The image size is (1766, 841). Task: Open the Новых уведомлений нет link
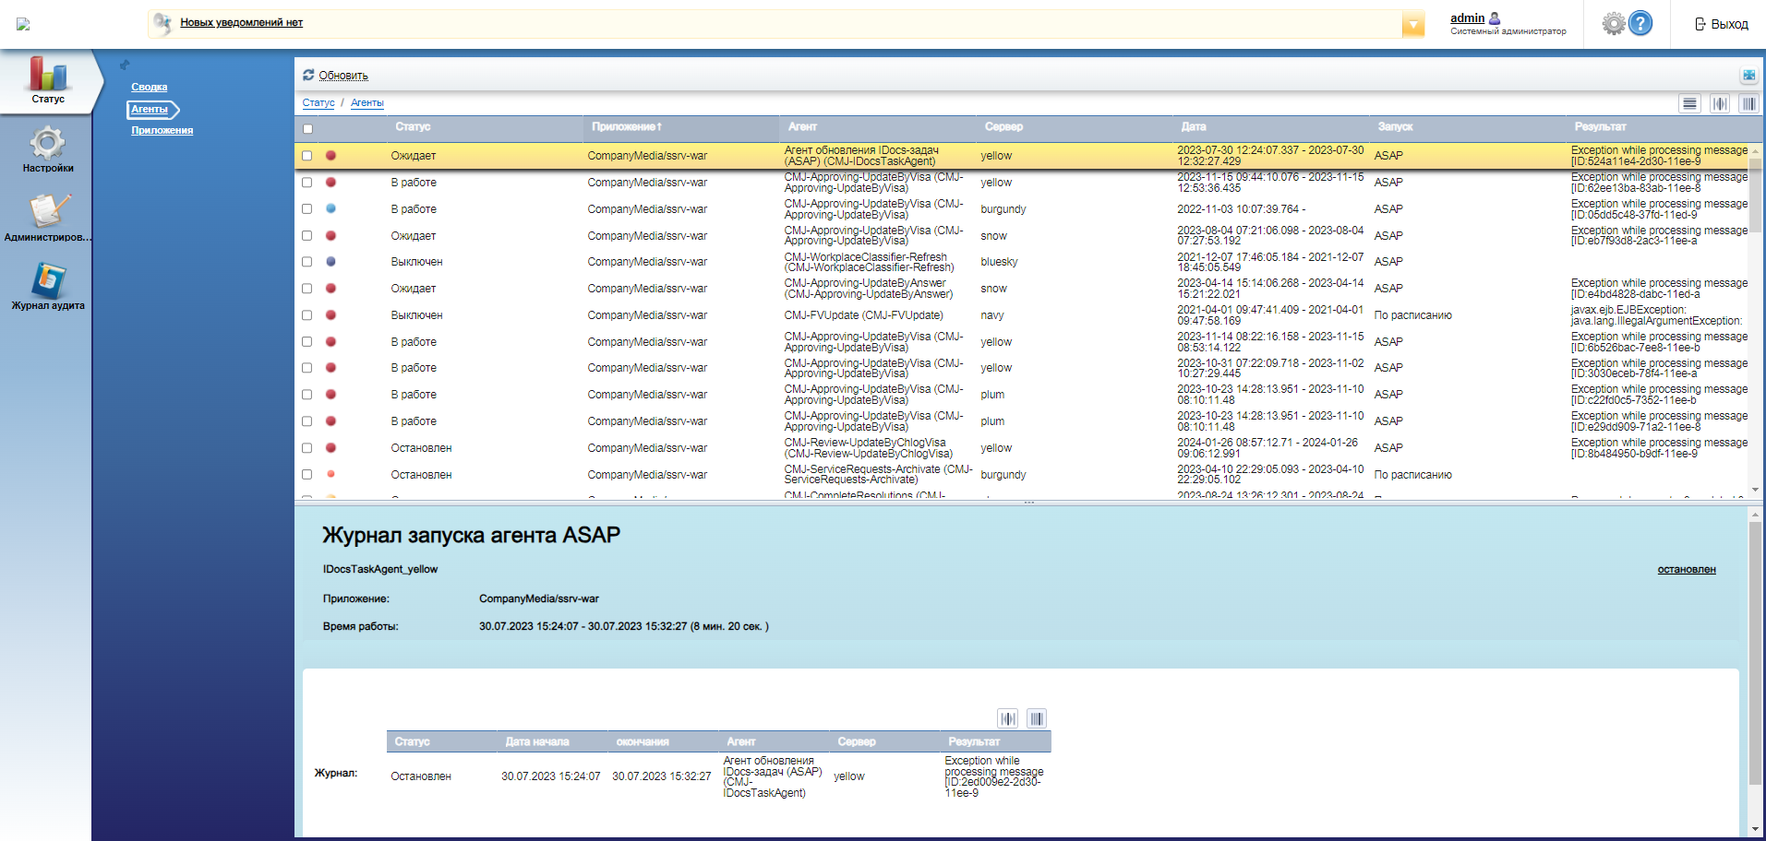point(241,23)
